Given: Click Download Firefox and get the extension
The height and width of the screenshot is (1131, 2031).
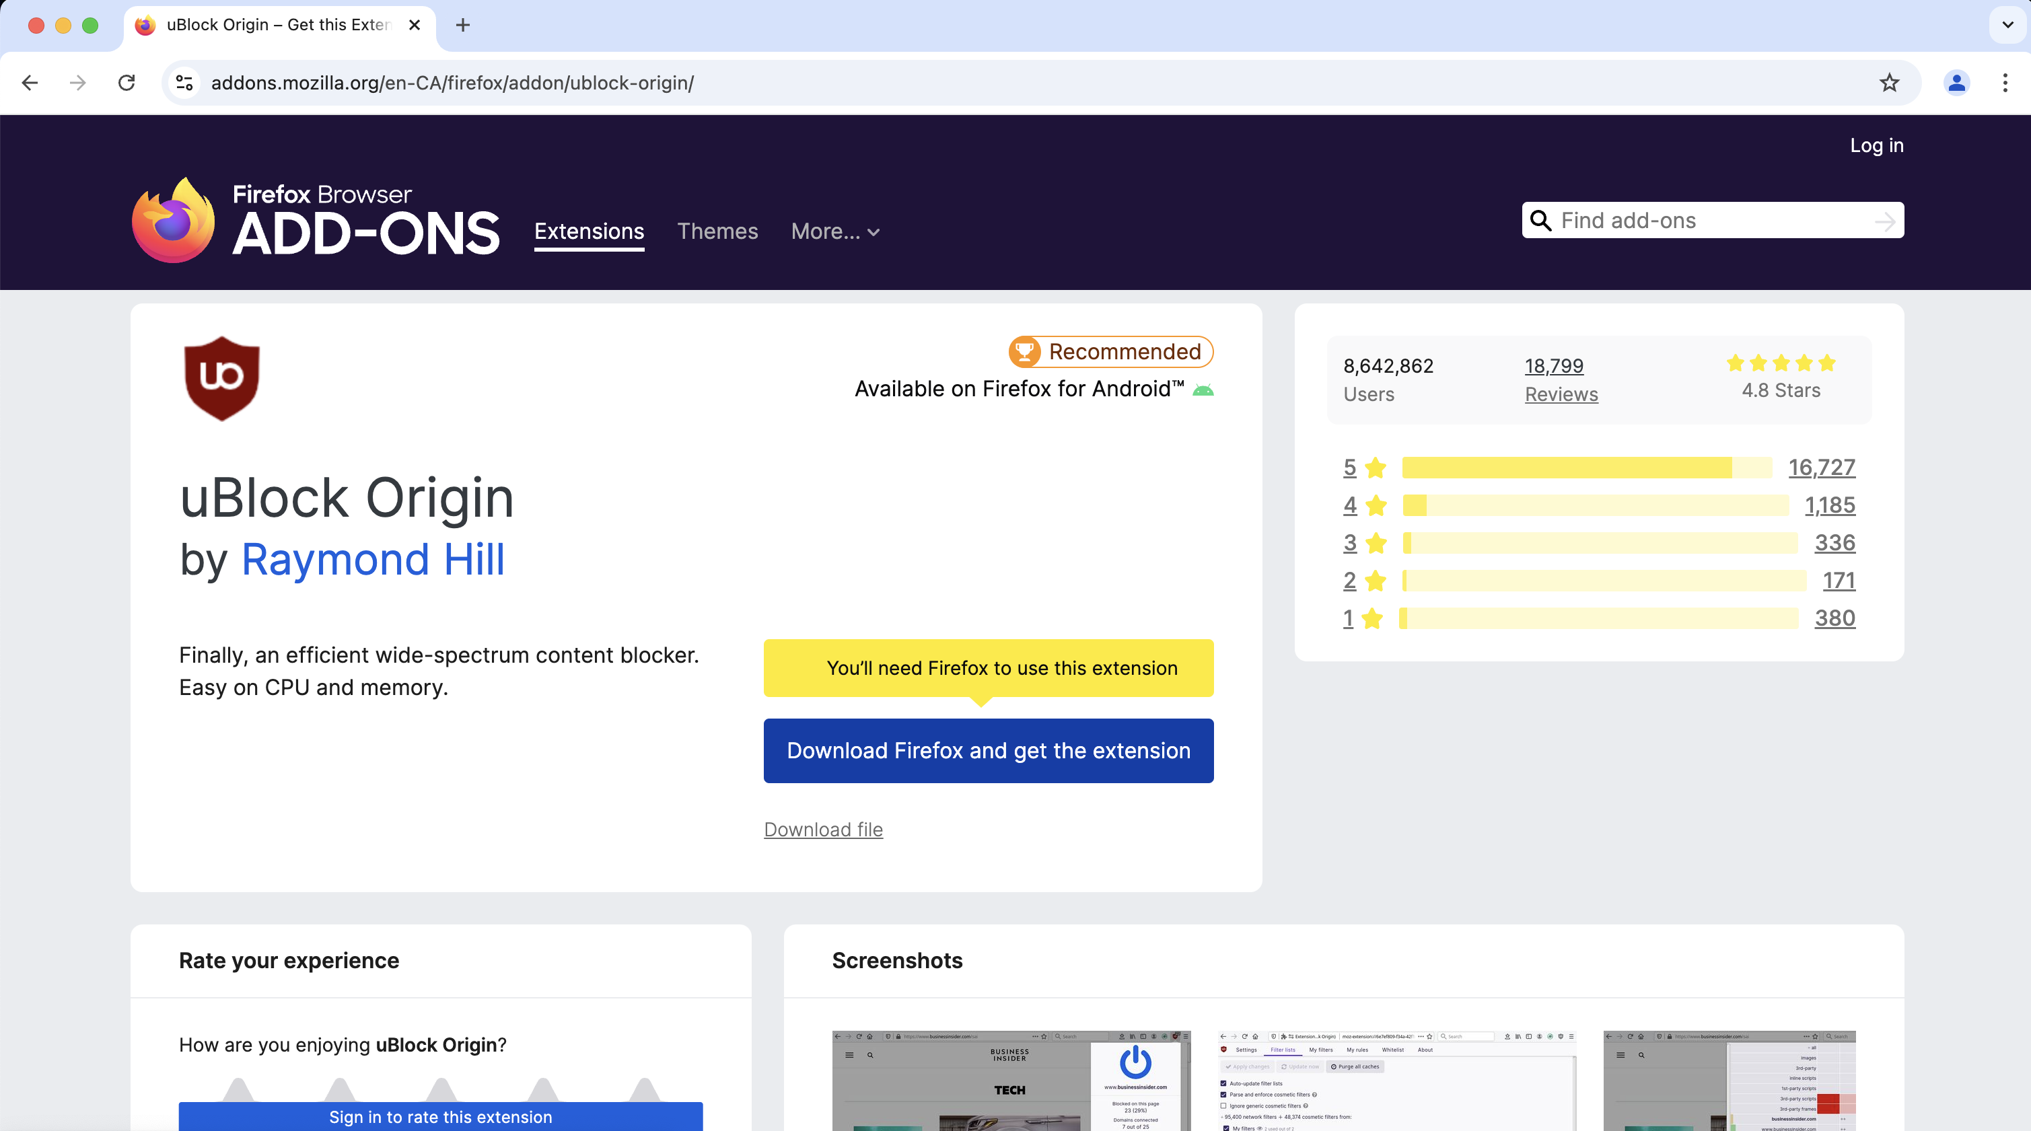Looking at the screenshot, I should [x=988, y=750].
